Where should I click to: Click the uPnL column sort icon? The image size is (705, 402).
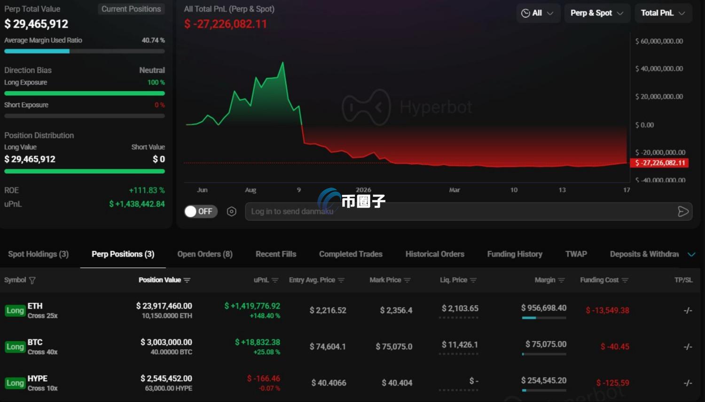[275, 280]
